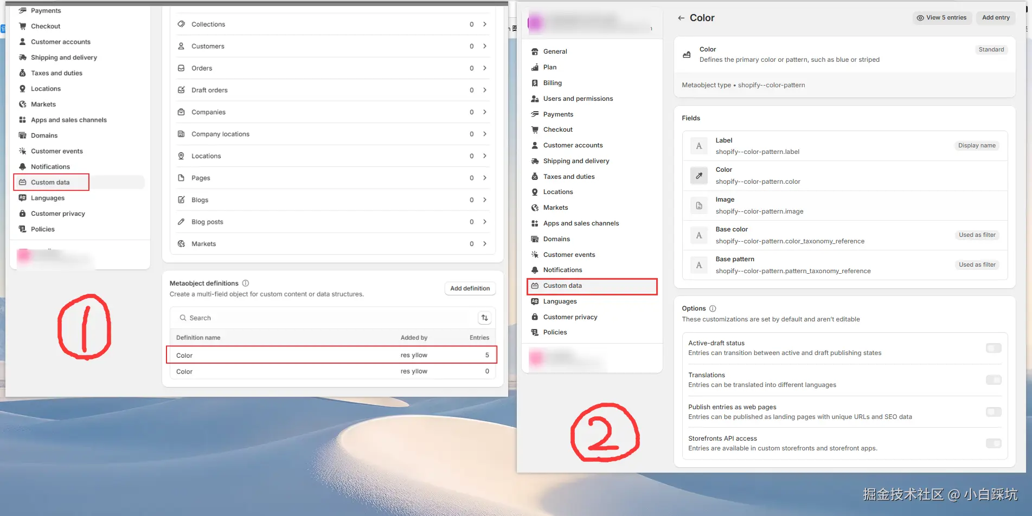Click the Shipping and delivery truck icon, left window
Screen dimensions: 1032x516
[x=22, y=57]
